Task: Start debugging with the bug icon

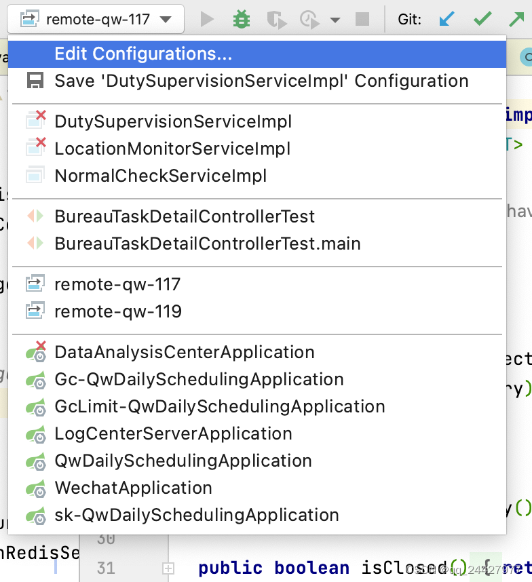Action: [241, 19]
